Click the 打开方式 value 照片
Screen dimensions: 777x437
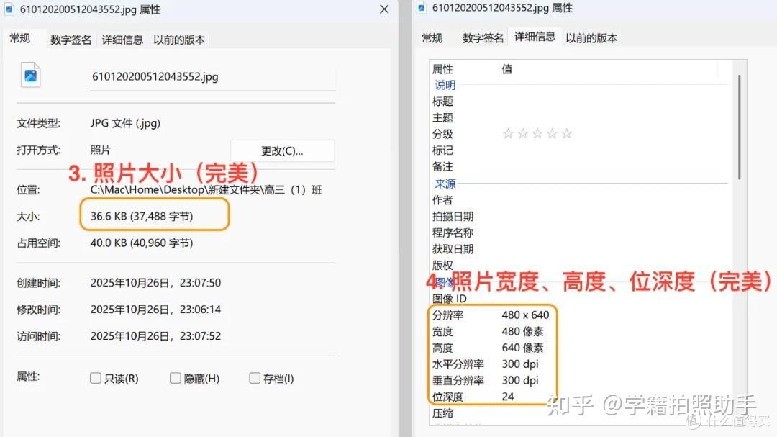[101, 150]
